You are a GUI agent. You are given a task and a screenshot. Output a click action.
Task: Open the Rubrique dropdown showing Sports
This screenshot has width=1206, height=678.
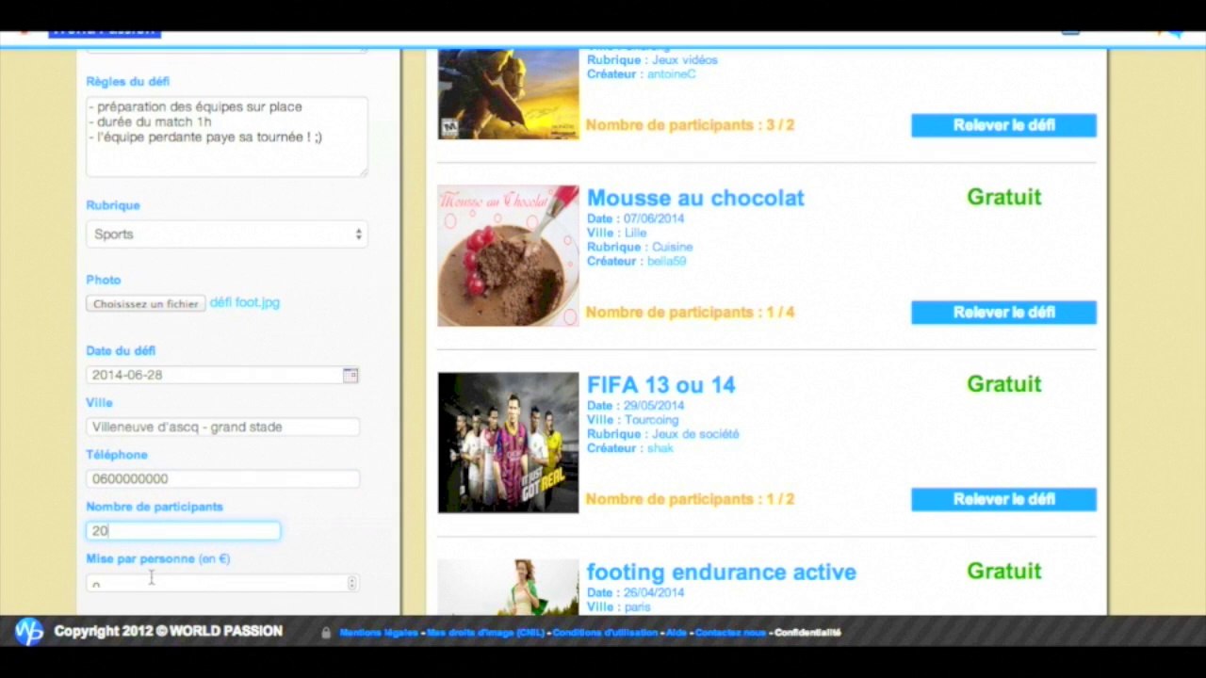[x=227, y=234]
